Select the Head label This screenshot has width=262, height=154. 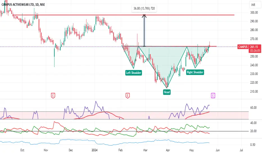[x=167, y=92]
